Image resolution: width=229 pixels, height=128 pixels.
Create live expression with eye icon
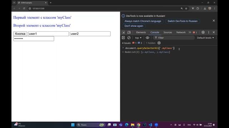tap(147, 38)
